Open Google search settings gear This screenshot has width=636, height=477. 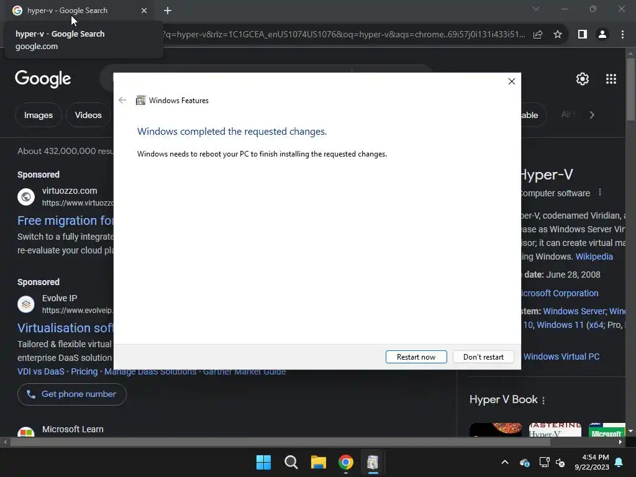[583, 79]
